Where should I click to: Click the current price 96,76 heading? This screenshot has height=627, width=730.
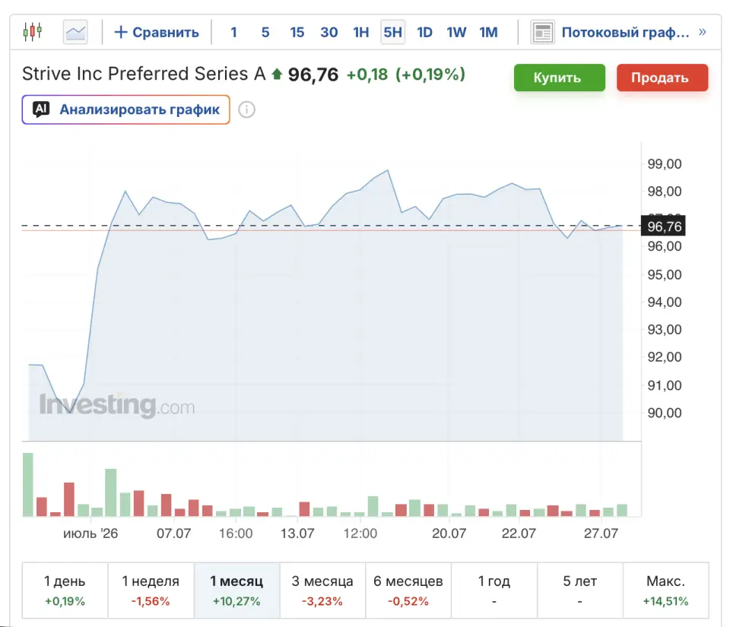point(313,74)
